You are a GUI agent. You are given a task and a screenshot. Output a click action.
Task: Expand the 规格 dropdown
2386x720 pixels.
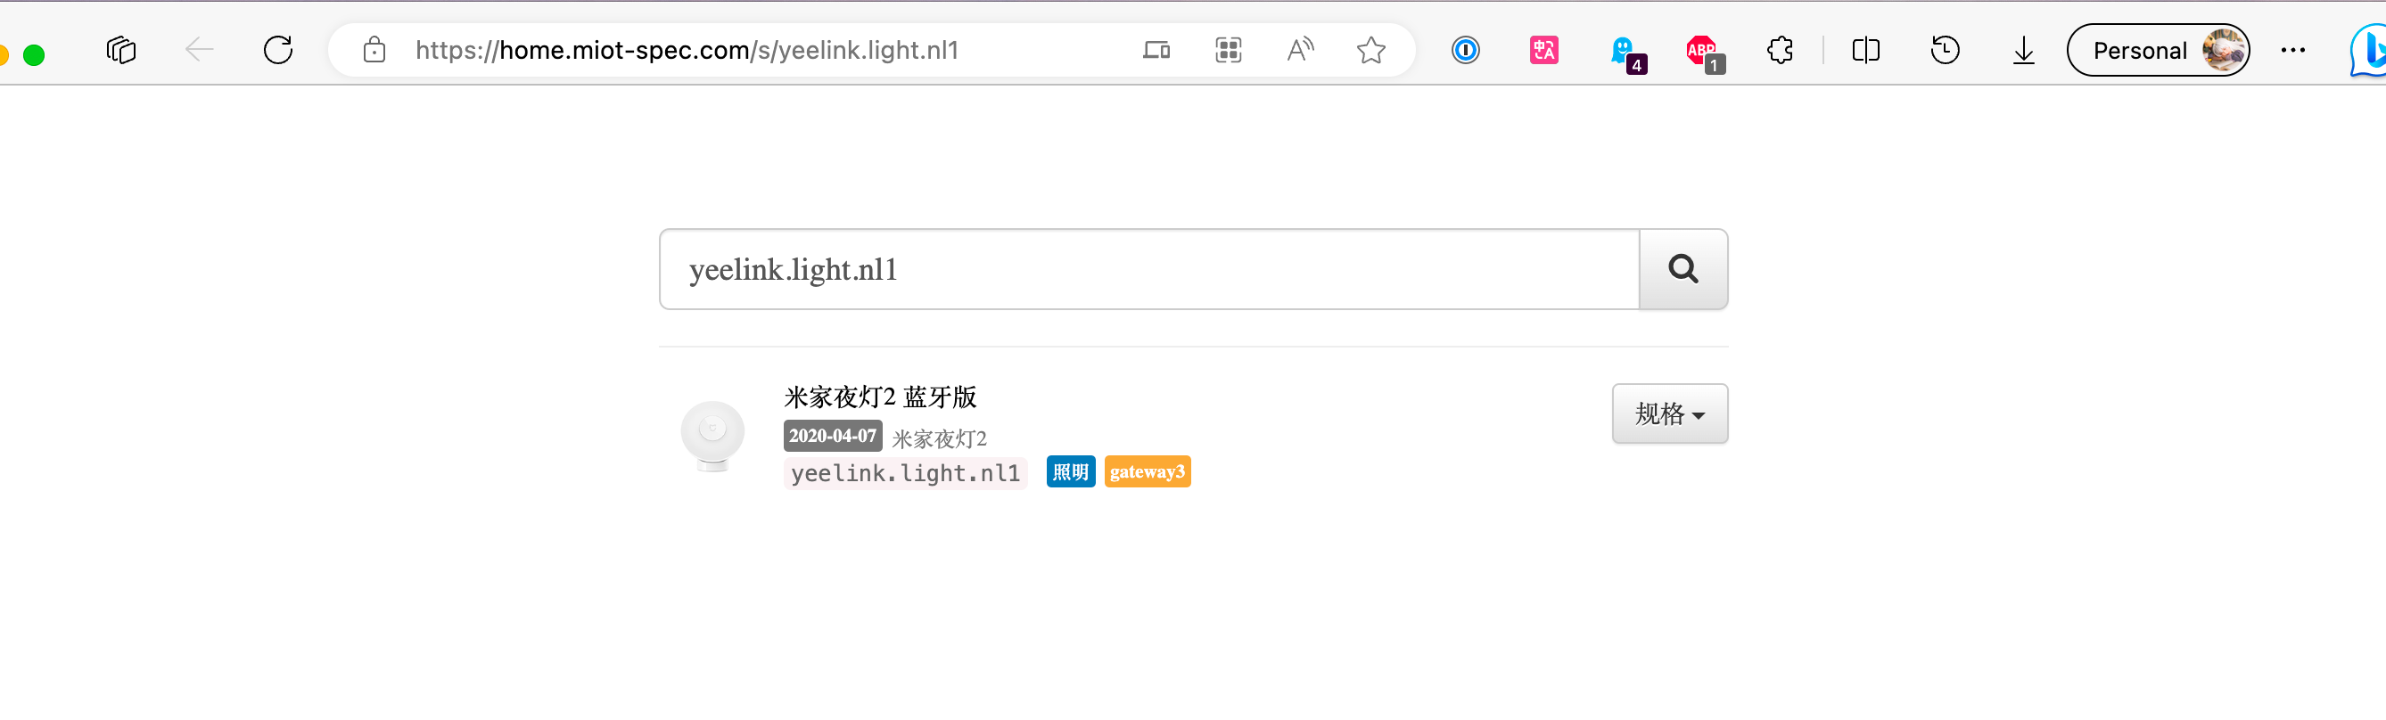point(1669,413)
